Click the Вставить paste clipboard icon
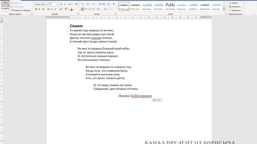 pos(5,4)
